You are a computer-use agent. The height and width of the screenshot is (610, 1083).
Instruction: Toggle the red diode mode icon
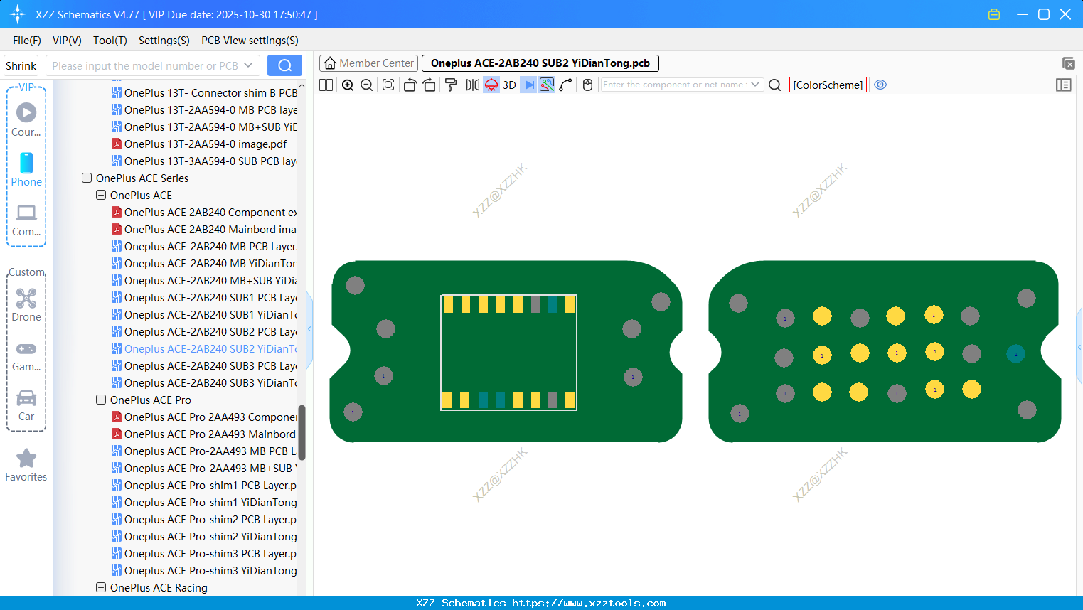click(491, 85)
